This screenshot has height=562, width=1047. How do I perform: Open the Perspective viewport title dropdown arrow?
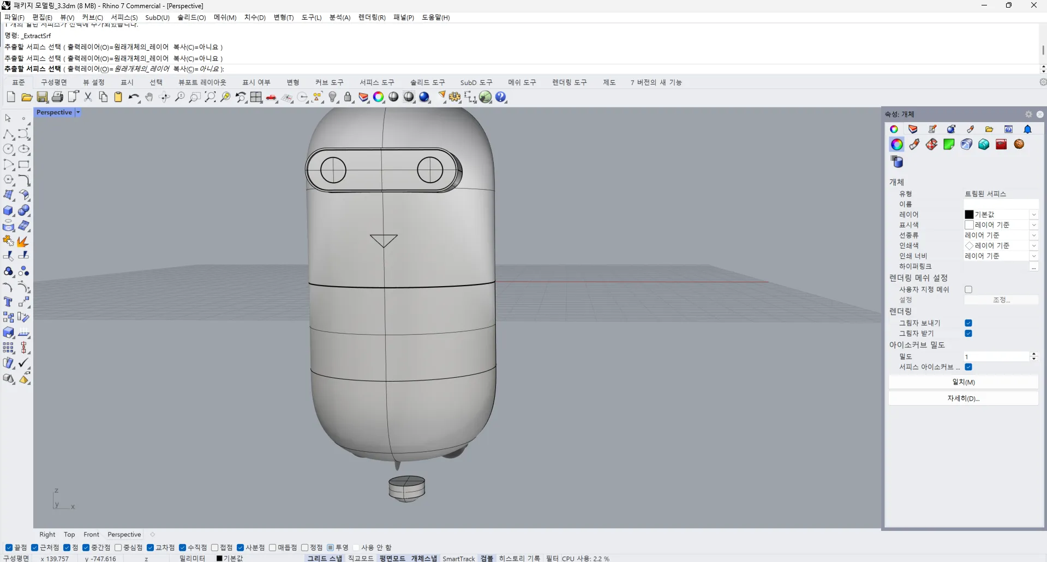78,112
